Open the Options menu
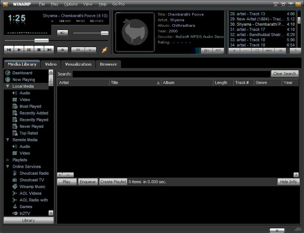304x233 pixels. [x=71, y=4]
